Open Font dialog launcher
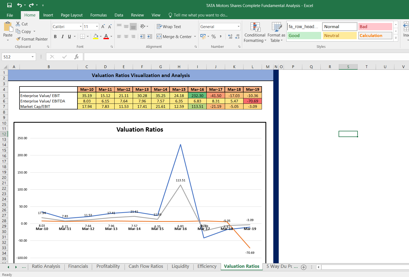This screenshot has width=409, height=277. pyautogui.click(x=112, y=47)
